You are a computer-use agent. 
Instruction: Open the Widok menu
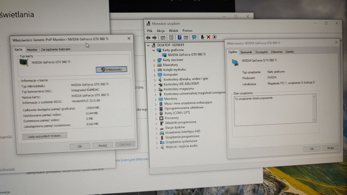173,31
